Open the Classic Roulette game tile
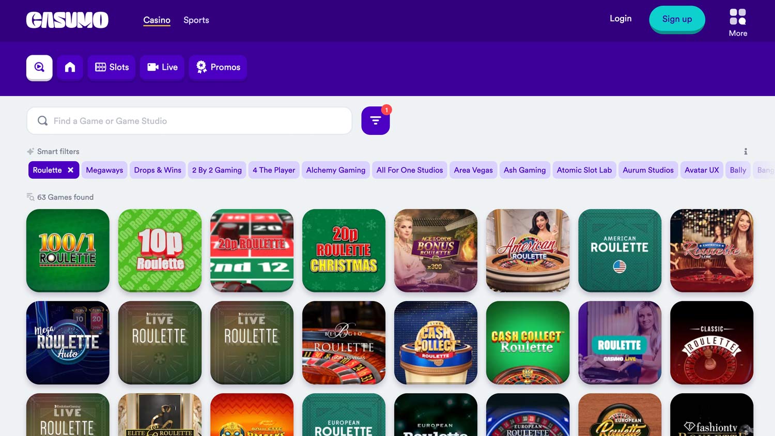The height and width of the screenshot is (436, 775). pyautogui.click(x=711, y=342)
